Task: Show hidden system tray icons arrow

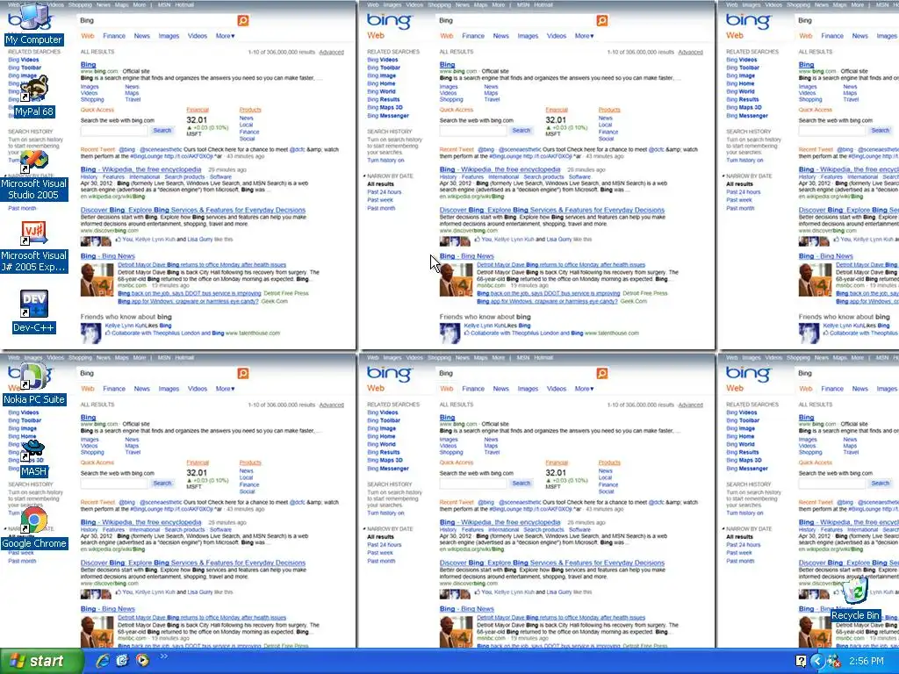Action: point(817,662)
